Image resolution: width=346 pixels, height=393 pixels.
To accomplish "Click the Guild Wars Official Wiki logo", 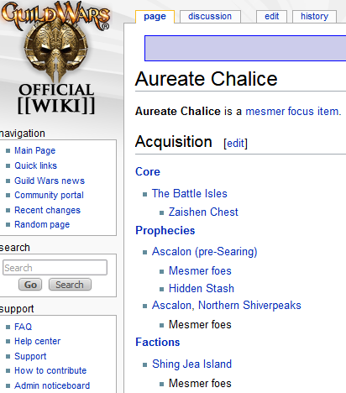I will [56, 58].
